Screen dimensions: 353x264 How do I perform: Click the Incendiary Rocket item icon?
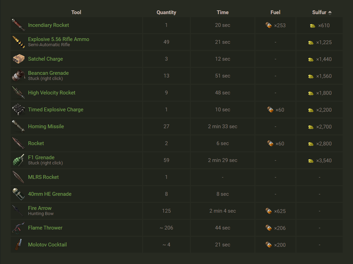(18, 25)
